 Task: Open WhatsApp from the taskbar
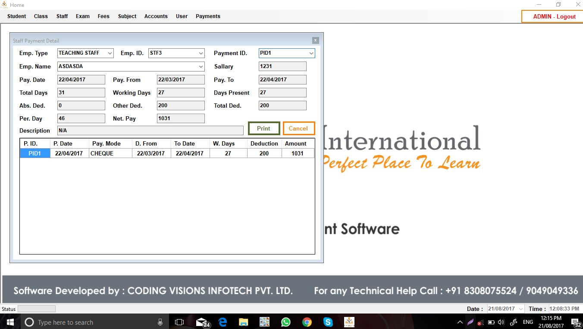click(x=285, y=322)
